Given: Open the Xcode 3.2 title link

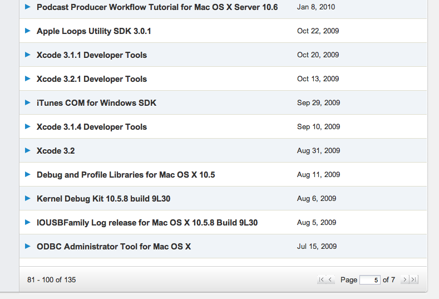Looking at the screenshot, I should 56,151.
